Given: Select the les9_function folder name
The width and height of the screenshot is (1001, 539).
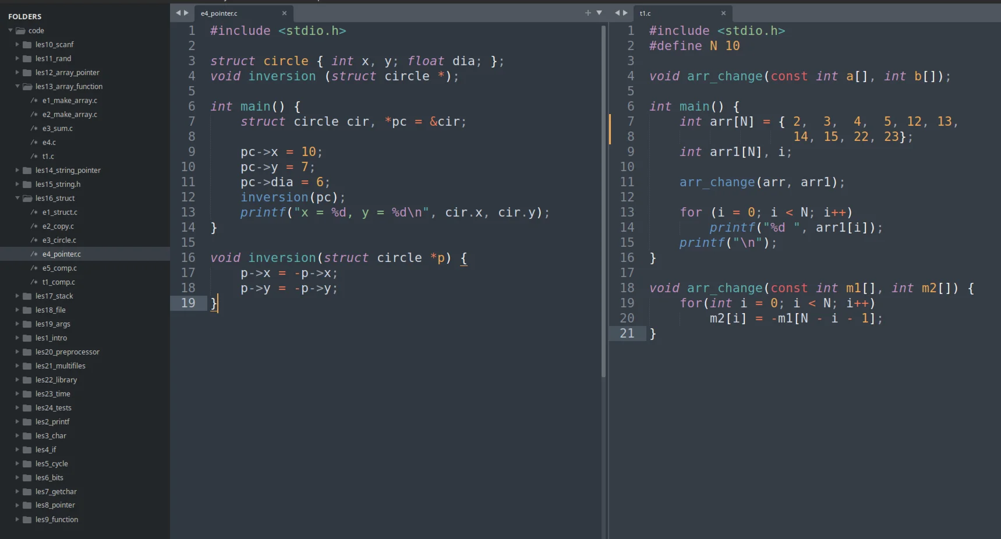Looking at the screenshot, I should tap(57, 520).
